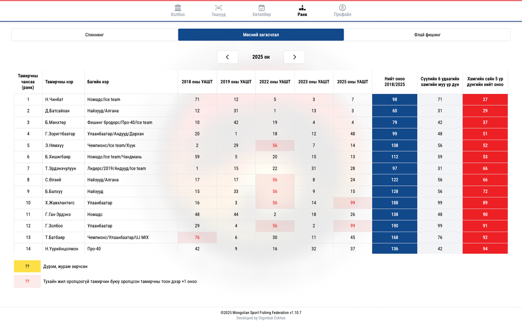Screen dimensions: 522x323
Task: Click the 2018 оны УАШТ column header
Action: [197, 82]
